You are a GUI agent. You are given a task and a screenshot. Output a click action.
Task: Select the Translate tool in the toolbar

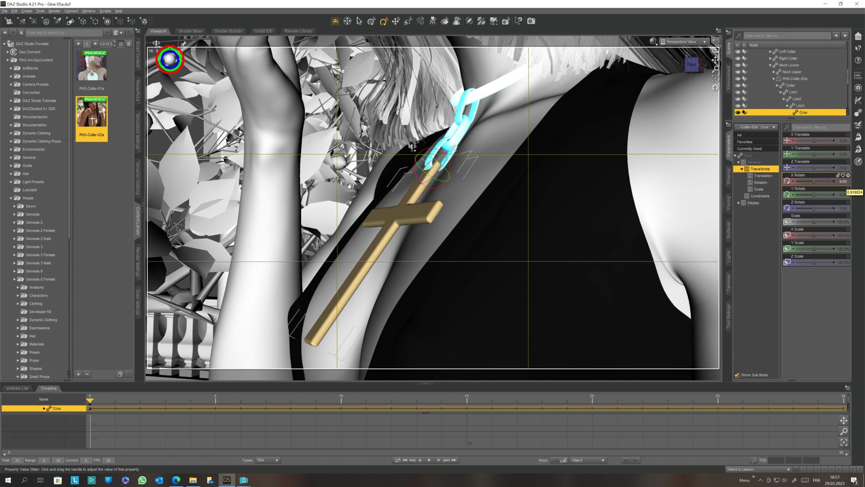pos(395,21)
